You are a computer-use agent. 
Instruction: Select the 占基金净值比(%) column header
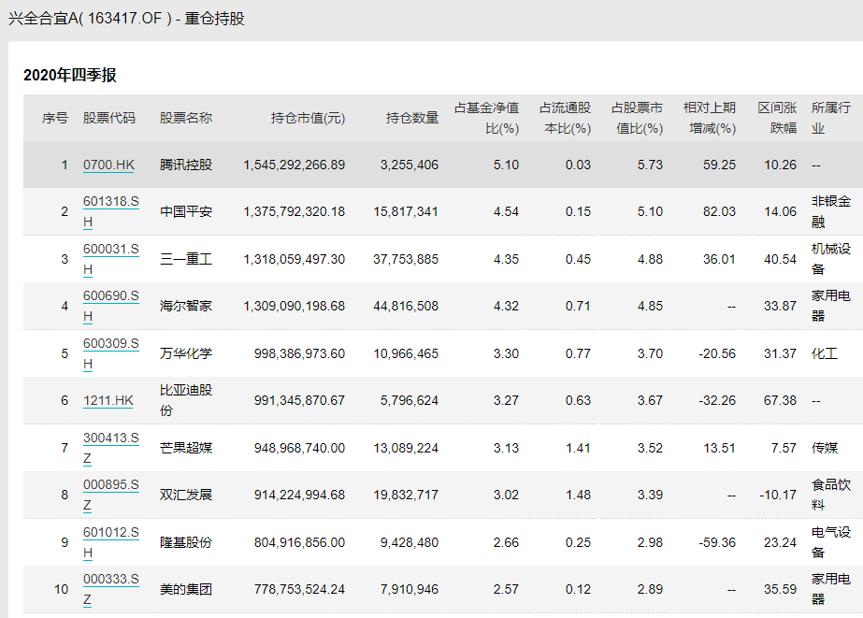[486, 118]
